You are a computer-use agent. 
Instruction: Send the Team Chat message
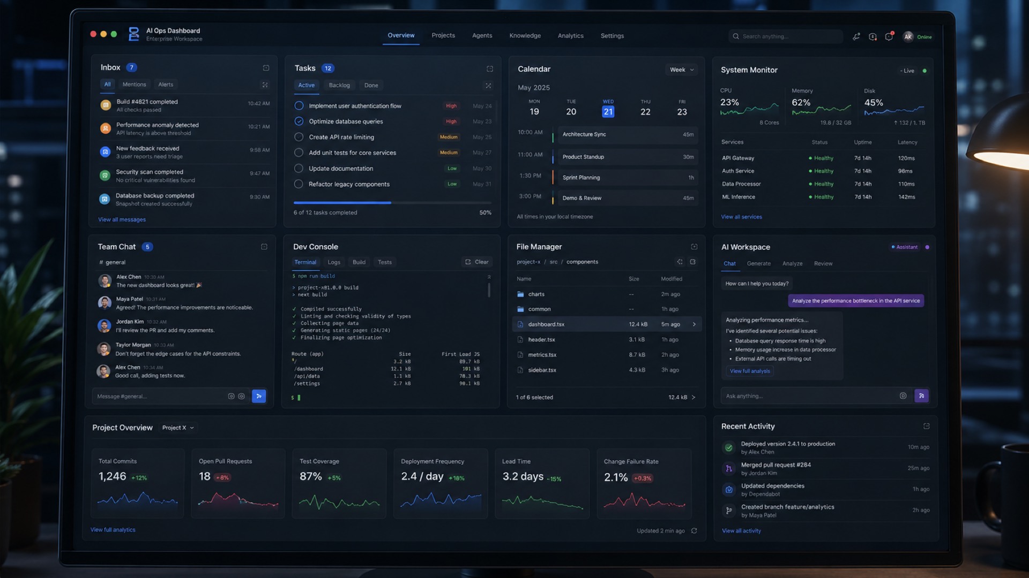point(259,396)
